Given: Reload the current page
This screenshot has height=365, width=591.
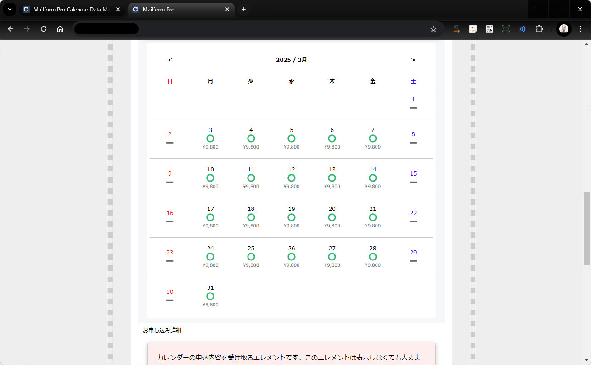Looking at the screenshot, I should coord(44,29).
